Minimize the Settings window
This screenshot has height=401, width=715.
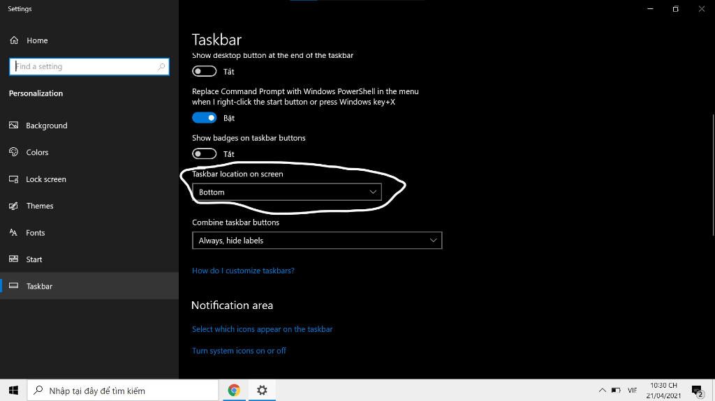point(650,8)
